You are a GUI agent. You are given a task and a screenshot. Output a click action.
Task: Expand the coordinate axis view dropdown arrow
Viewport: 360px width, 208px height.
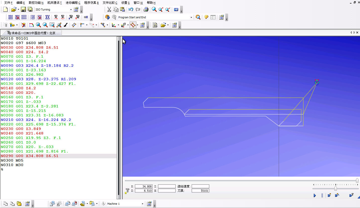(118, 25)
